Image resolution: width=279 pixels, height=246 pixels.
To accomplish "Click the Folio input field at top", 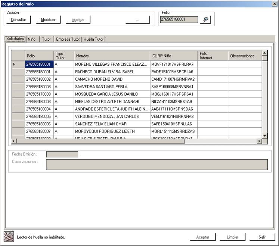I will 179,19.
